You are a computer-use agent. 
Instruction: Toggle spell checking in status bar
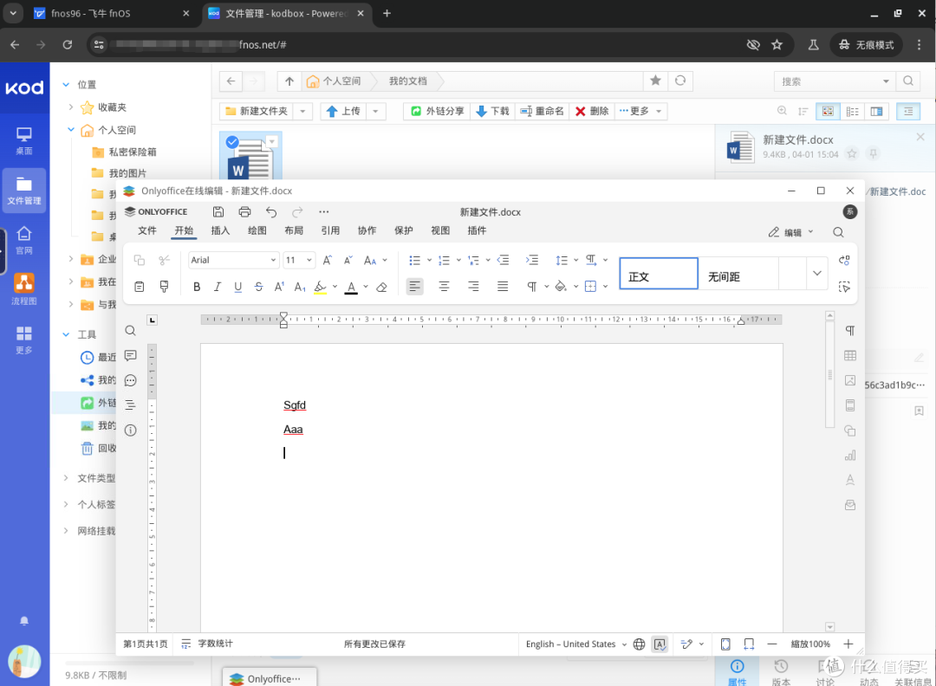[x=660, y=644]
